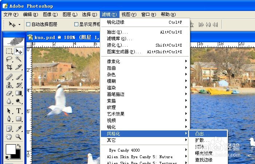Select the Brush tool

click(x=19, y=77)
